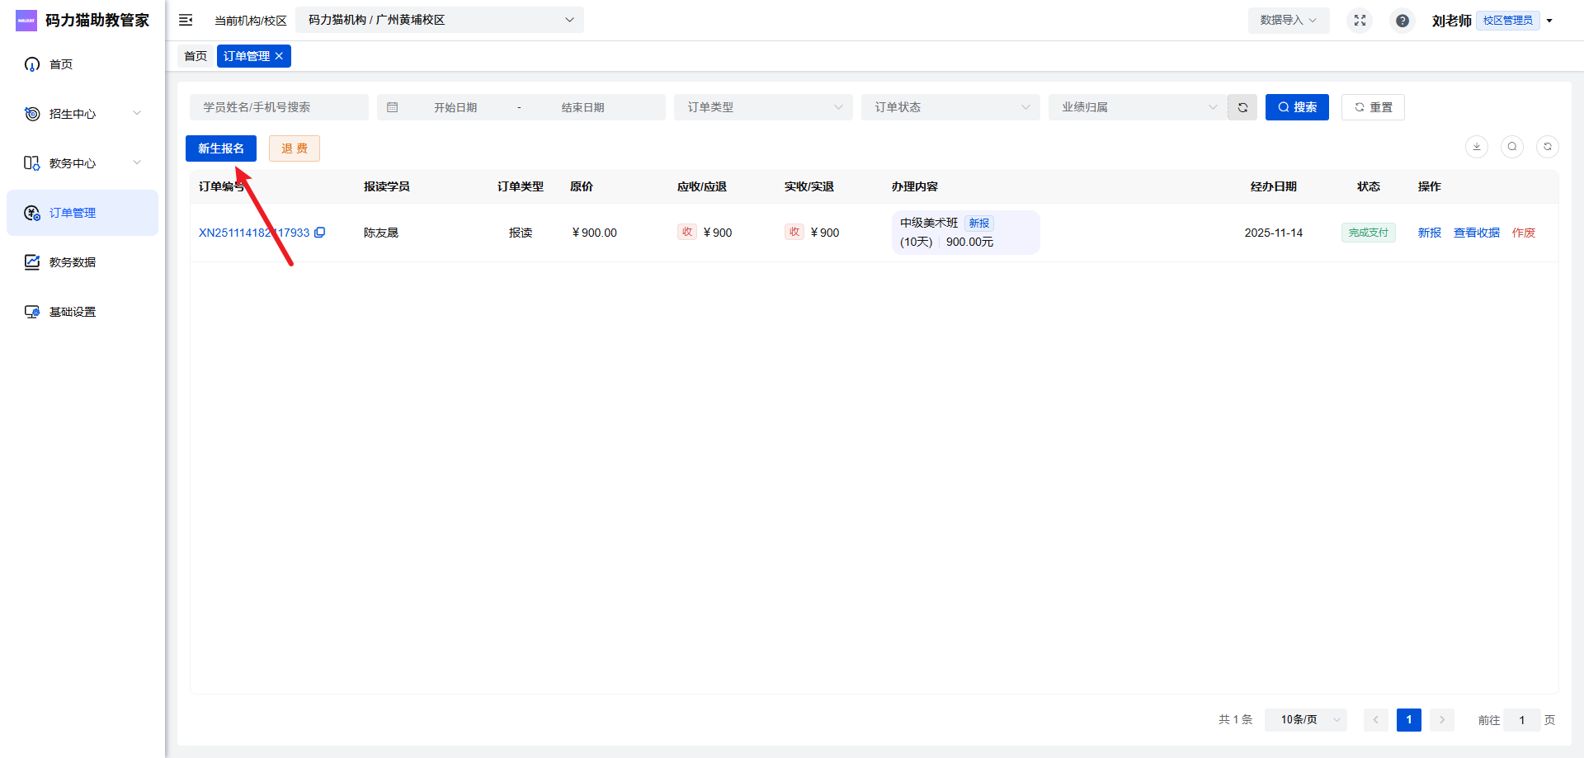Switch to the 首页 tab
1584x758 pixels.
pyautogui.click(x=196, y=56)
